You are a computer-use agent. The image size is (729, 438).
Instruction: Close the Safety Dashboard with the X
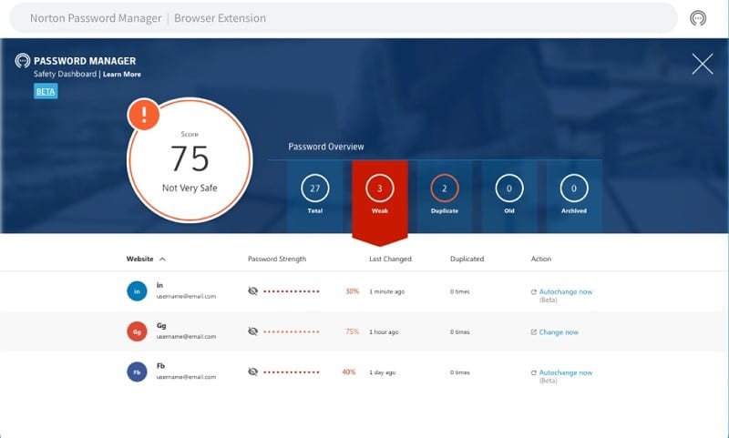click(702, 64)
